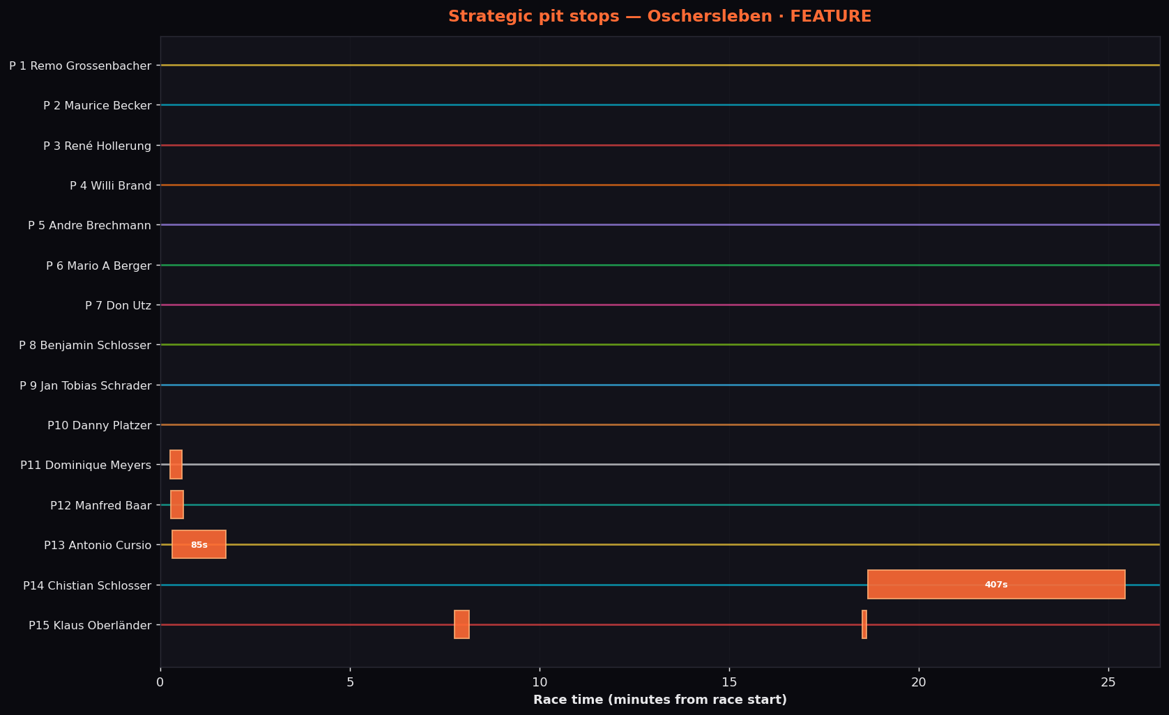Image resolution: width=1169 pixels, height=715 pixels.
Task: Click the 85s pit stop bar
Action: tap(199, 544)
